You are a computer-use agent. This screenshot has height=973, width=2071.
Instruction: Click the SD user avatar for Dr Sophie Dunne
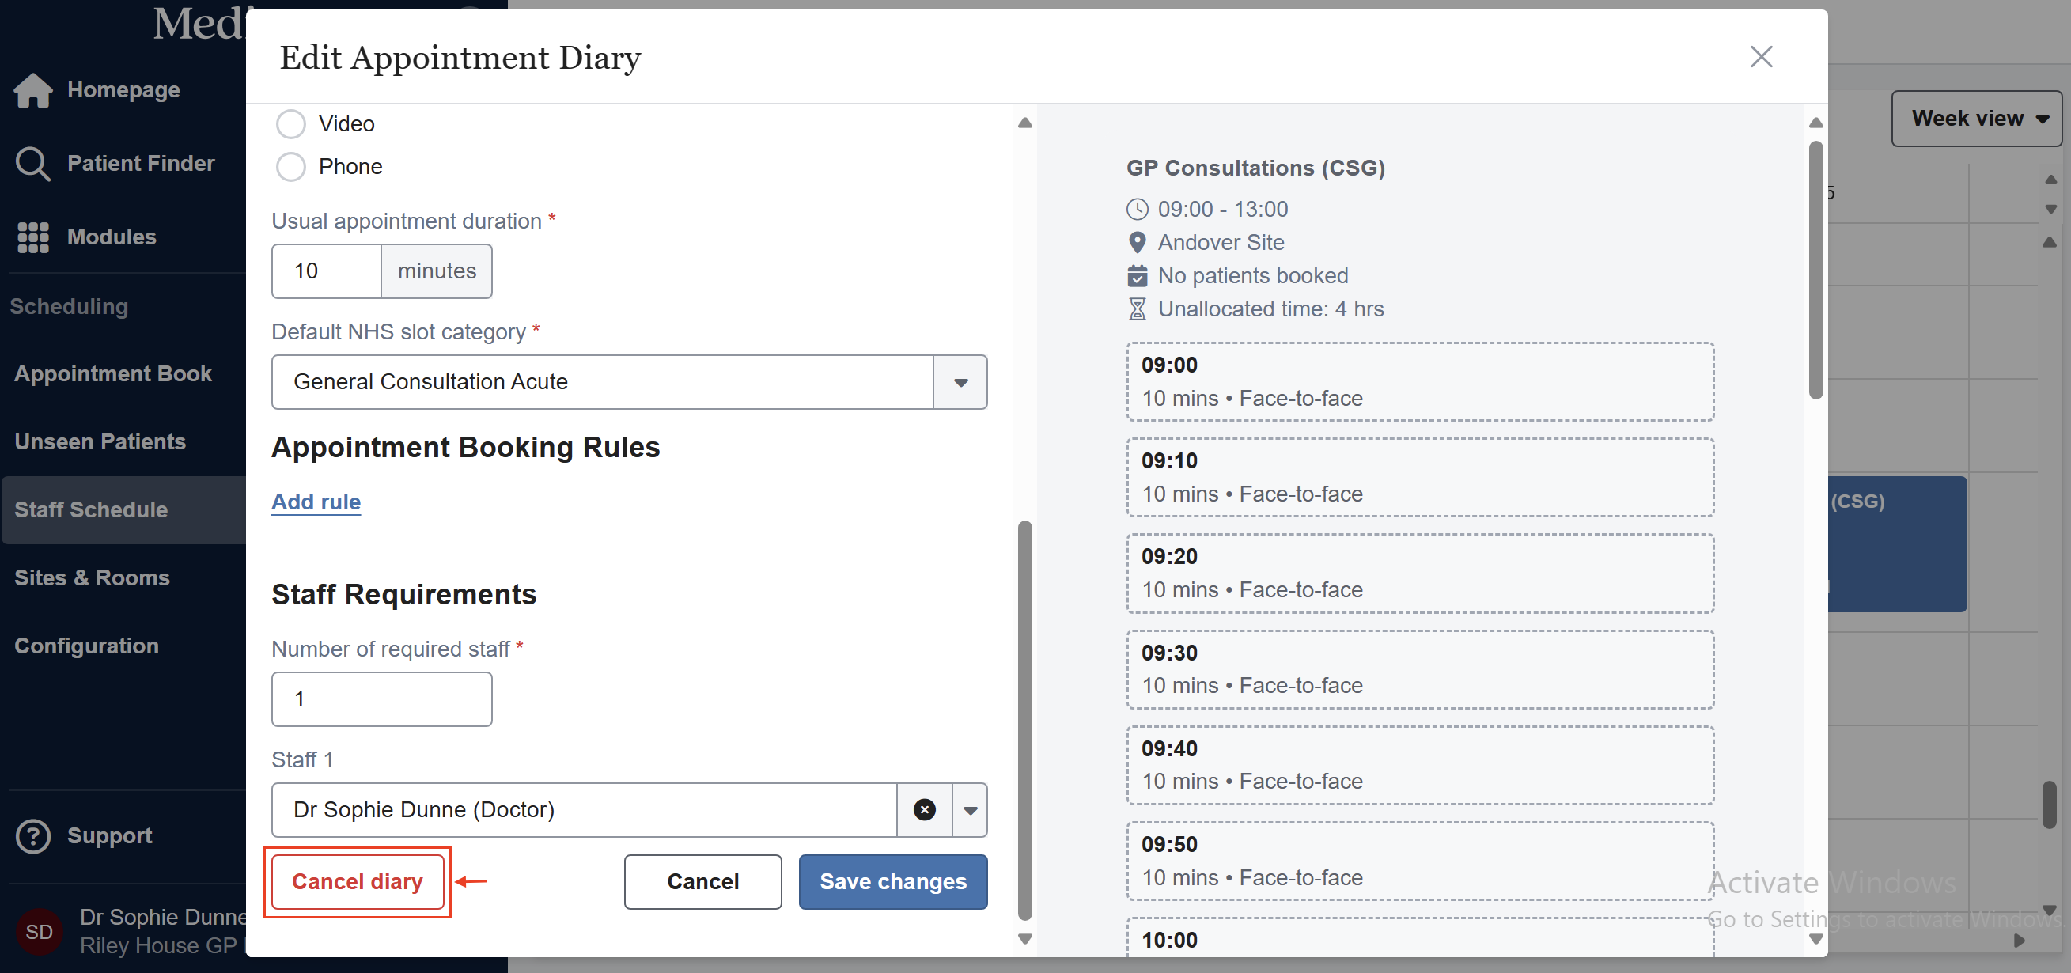click(40, 931)
